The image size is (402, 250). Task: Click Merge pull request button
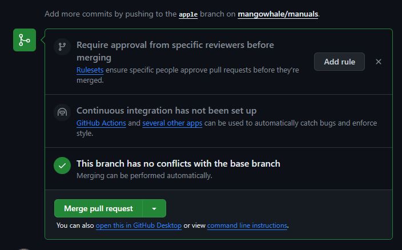(98, 208)
